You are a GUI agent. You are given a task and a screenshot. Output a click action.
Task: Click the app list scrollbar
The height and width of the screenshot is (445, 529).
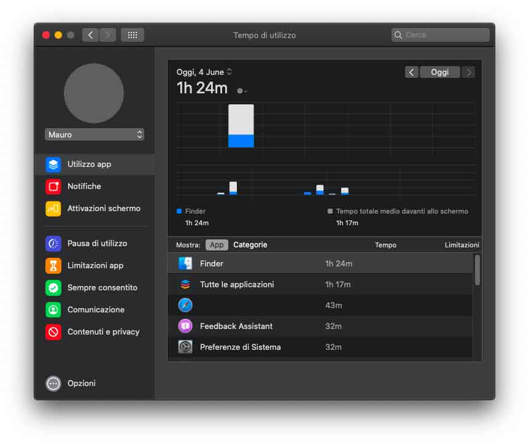tap(477, 270)
